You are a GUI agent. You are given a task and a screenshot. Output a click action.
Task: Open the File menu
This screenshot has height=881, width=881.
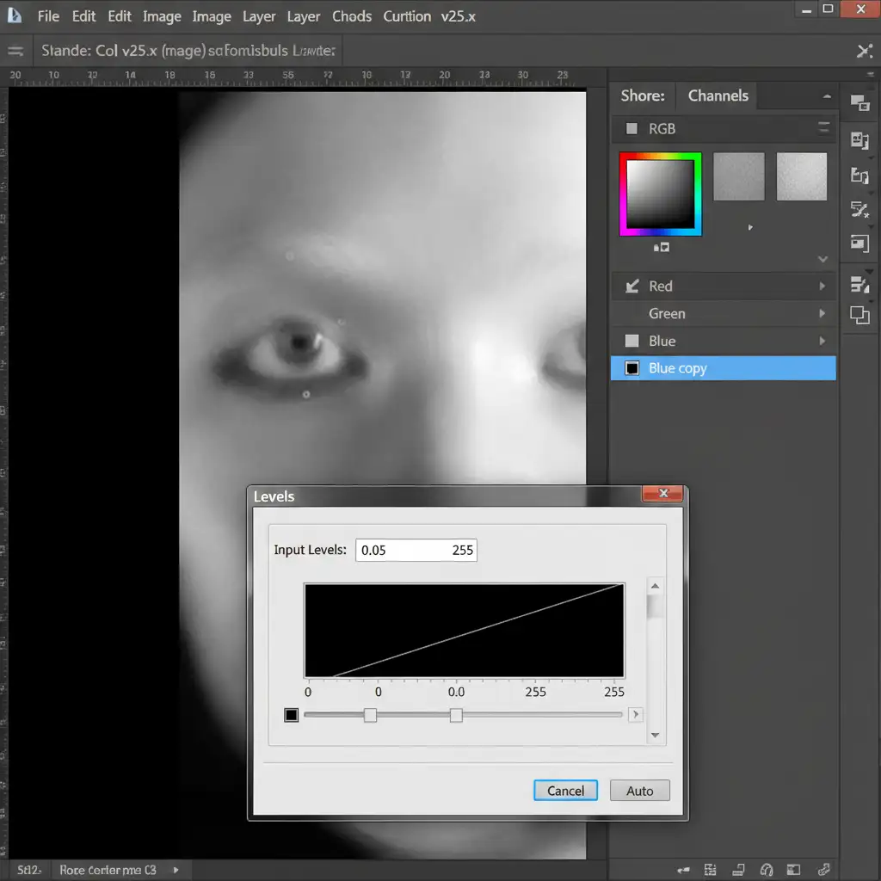pyautogui.click(x=48, y=16)
